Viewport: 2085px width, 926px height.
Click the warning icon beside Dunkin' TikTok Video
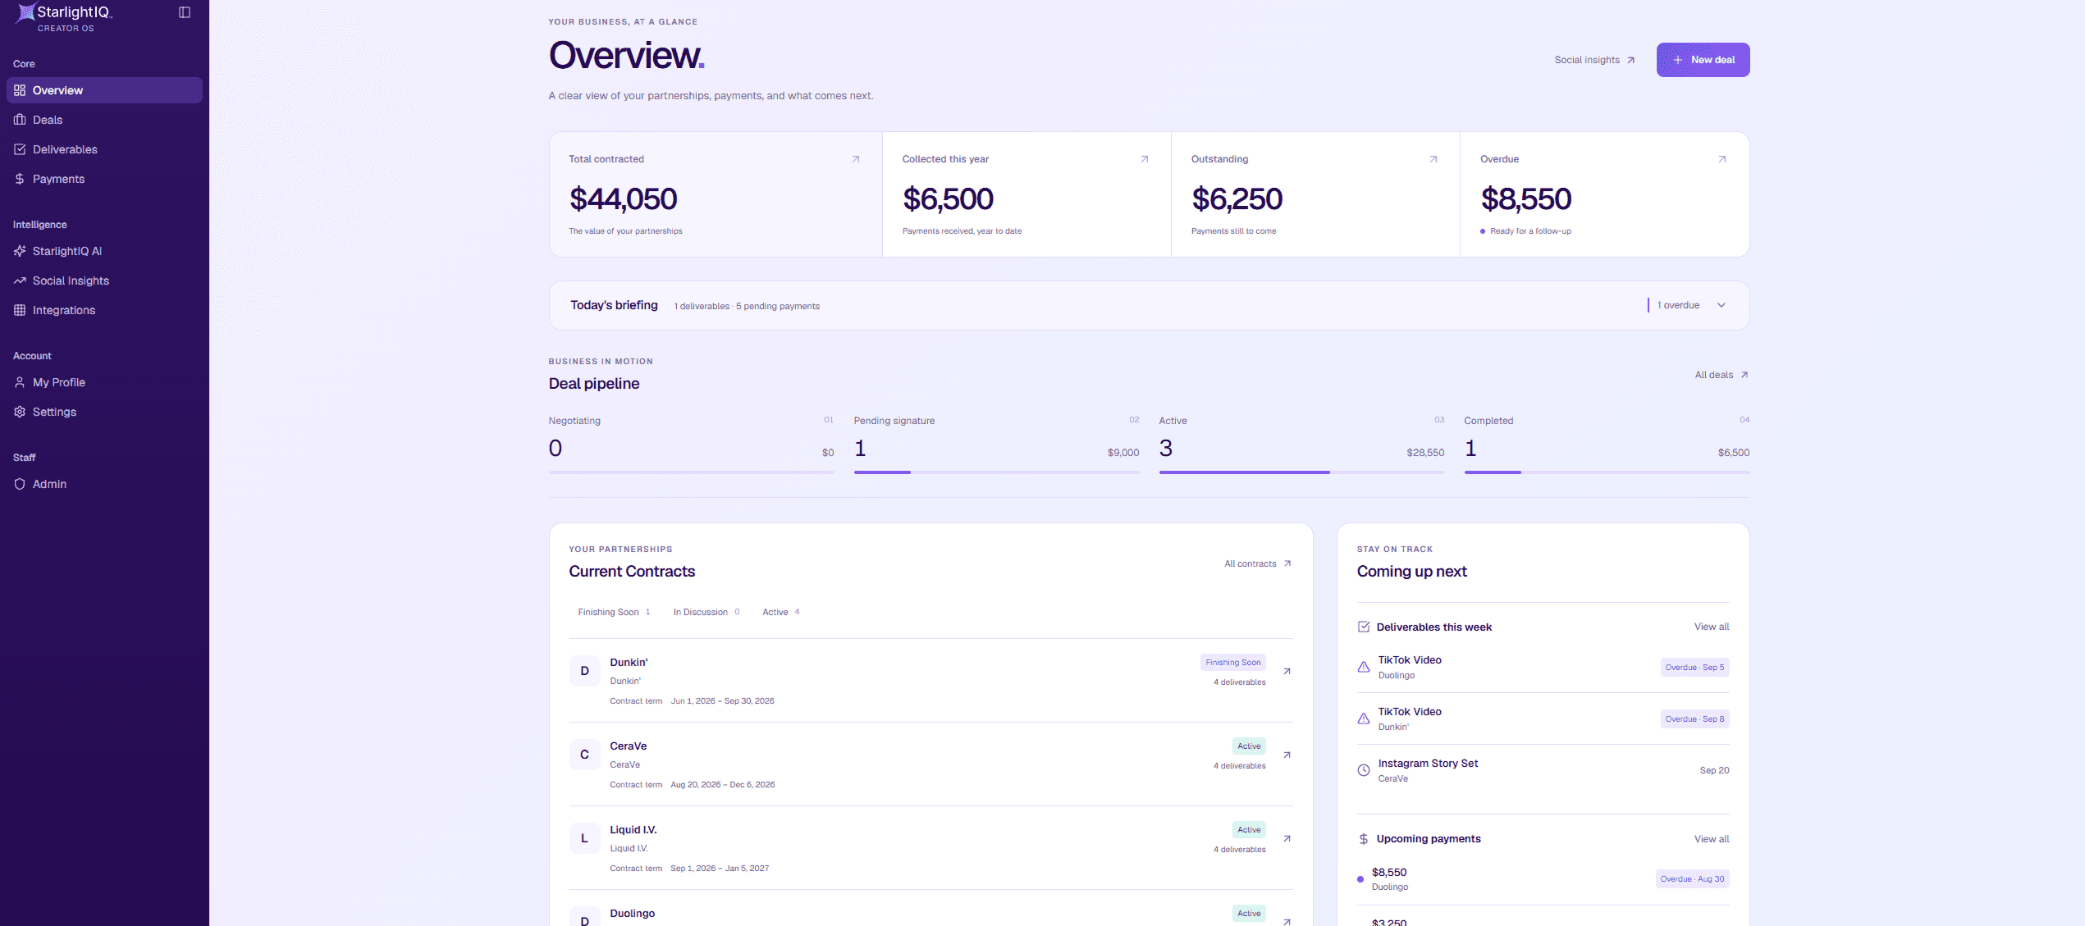[x=1364, y=718]
